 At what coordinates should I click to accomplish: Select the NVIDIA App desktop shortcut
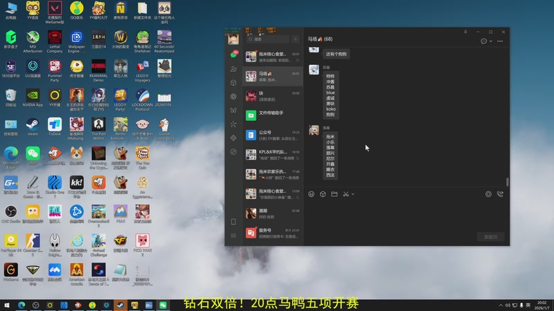click(x=33, y=97)
